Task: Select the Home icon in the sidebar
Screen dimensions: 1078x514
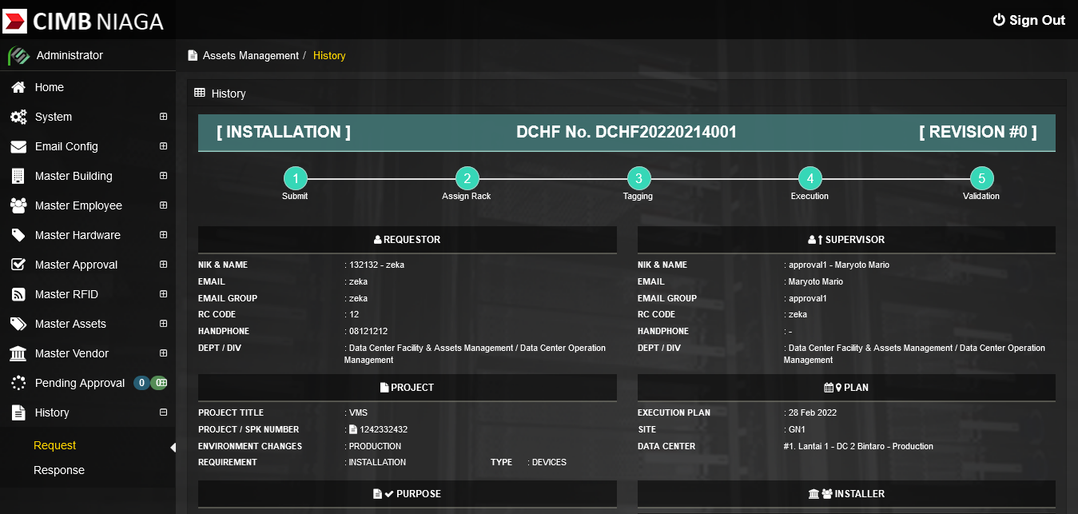Action: point(18,87)
